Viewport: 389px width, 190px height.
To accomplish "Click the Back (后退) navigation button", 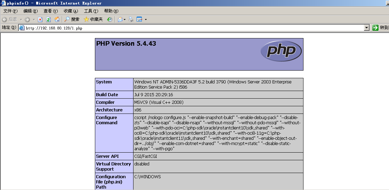I will 9,19.
